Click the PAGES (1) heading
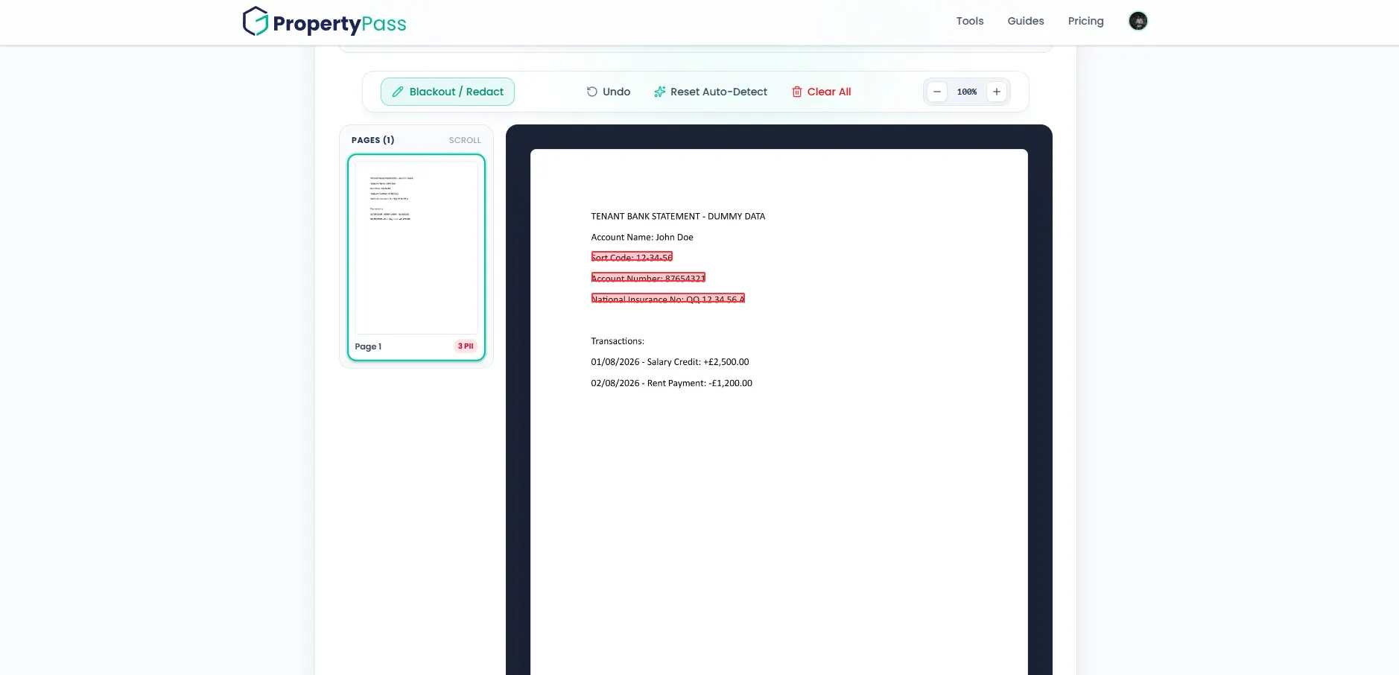The height and width of the screenshot is (675, 1399). point(373,140)
